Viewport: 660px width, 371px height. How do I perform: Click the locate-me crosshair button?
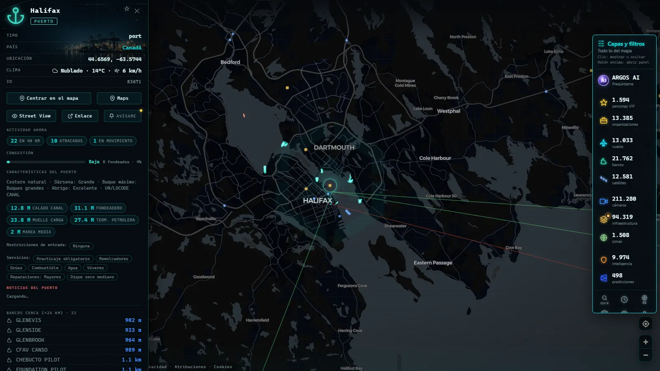(646, 324)
